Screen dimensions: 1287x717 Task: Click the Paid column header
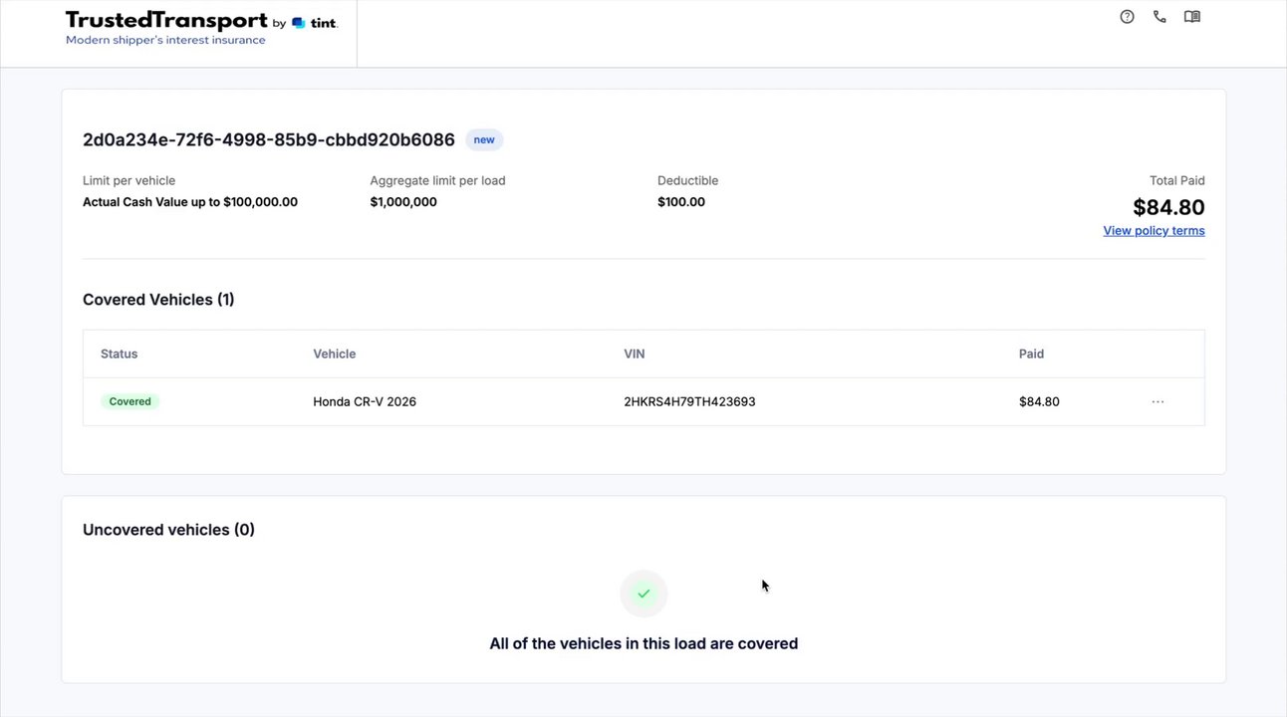(x=1031, y=354)
